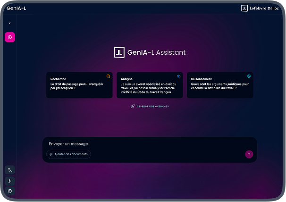Viewport: 286px width, 202px height.
Task: Toggle light theme using the sun icon
Action: (x=9, y=181)
